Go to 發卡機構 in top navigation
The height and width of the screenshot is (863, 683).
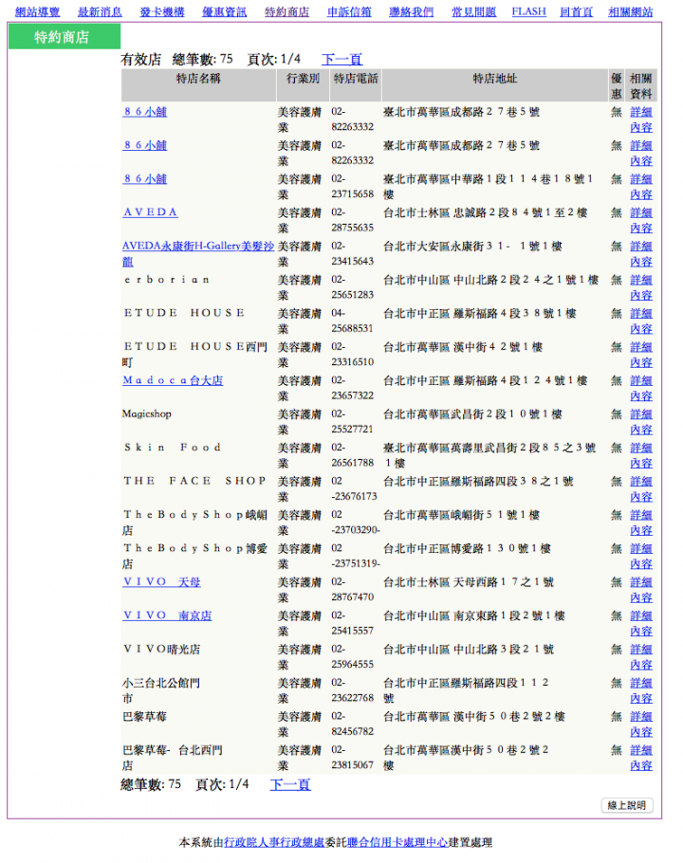coord(162,11)
